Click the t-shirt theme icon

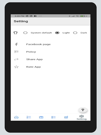16,33
